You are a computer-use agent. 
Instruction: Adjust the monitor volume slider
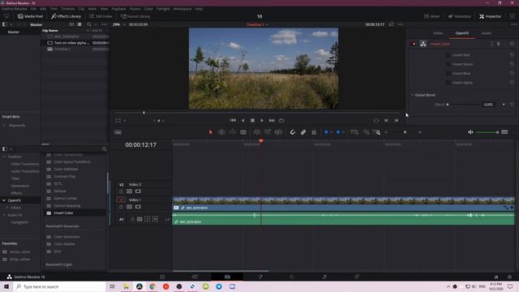click(x=487, y=132)
